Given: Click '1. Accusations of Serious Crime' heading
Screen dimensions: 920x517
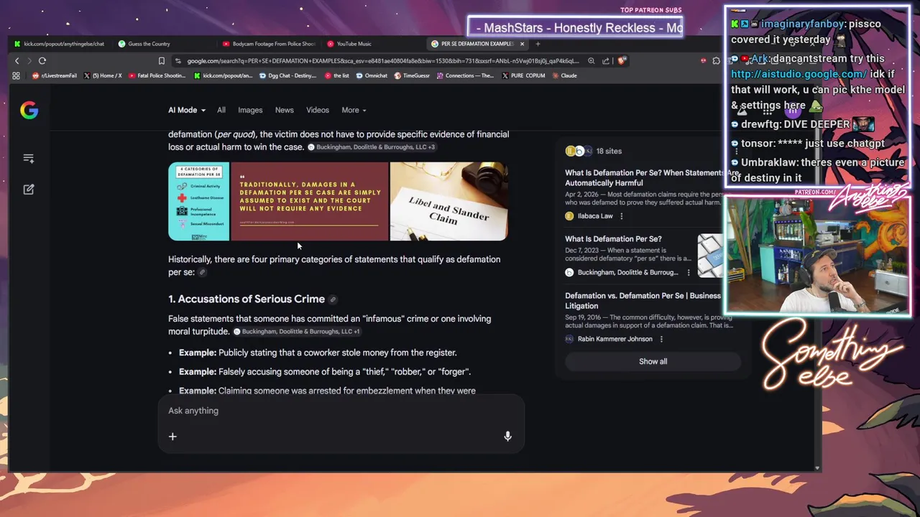Looking at the screenshot, I should (247, 299).
